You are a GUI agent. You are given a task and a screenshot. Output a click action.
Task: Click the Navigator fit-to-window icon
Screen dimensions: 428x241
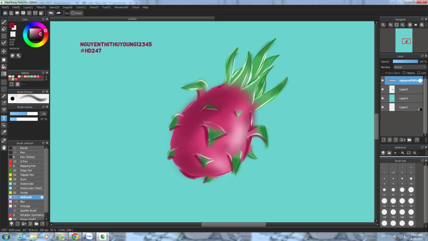[x=396, y=25]
